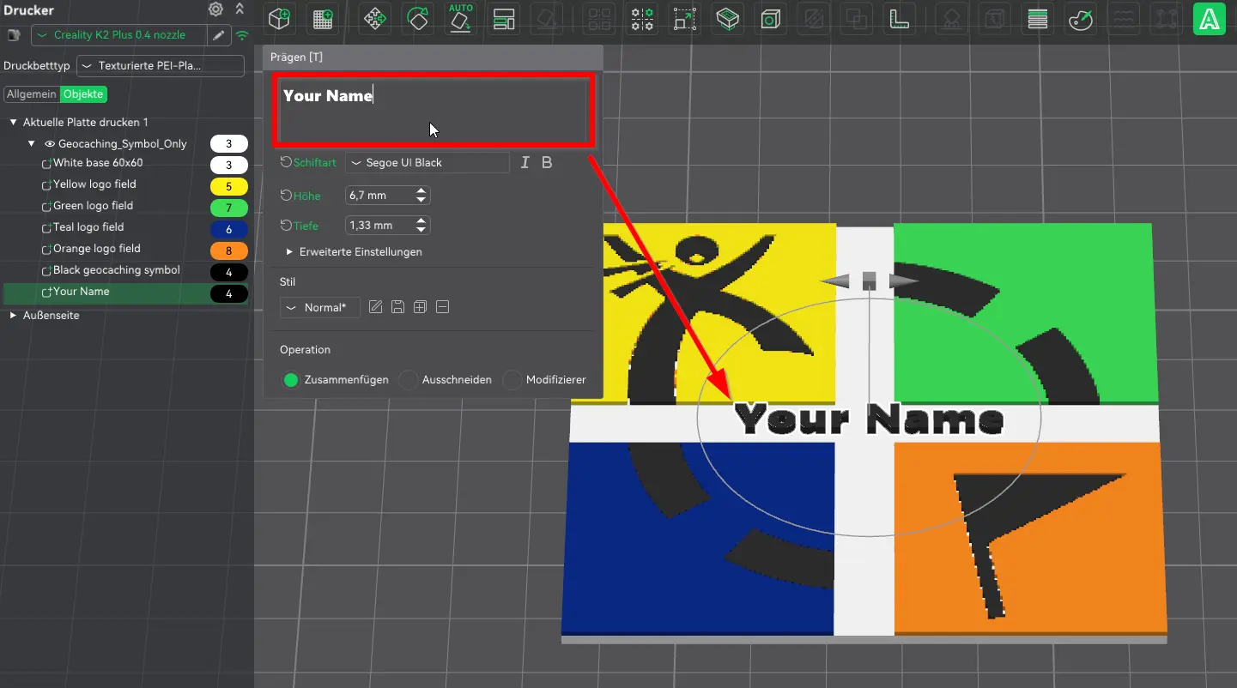Select Yellow logo field part
This screenshot has width=1237, height=688.
coord(94,184)
